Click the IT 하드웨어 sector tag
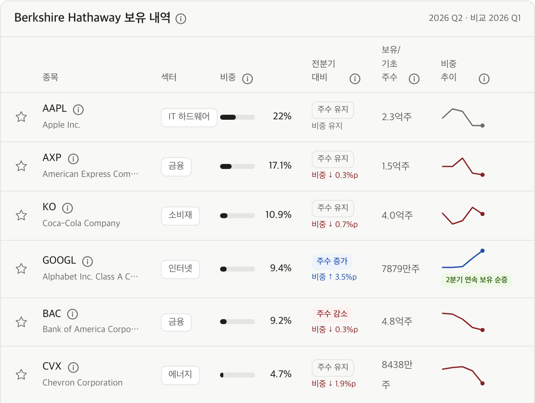The width and height of the screenshot is (535, 403). (189, 117)
